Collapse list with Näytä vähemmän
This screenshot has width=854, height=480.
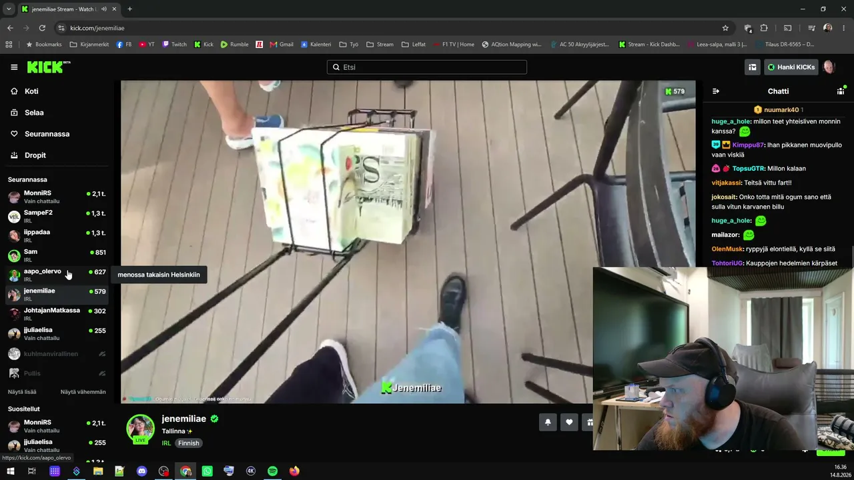[x=83, y=392]
